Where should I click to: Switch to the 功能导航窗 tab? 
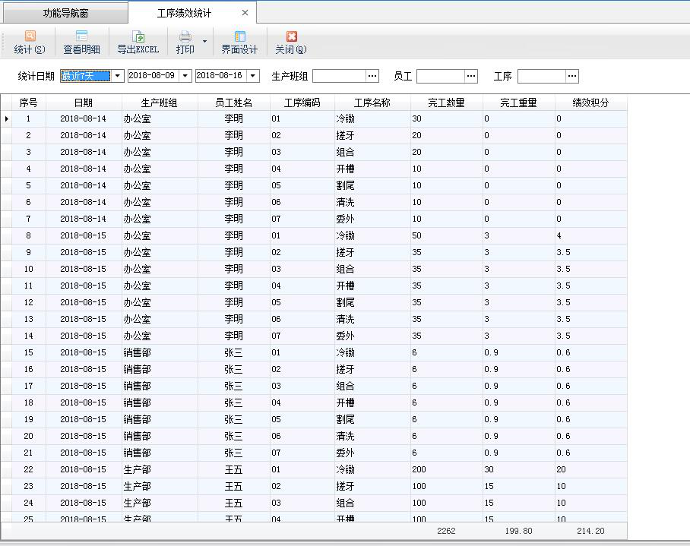click(x=64, y=13)
